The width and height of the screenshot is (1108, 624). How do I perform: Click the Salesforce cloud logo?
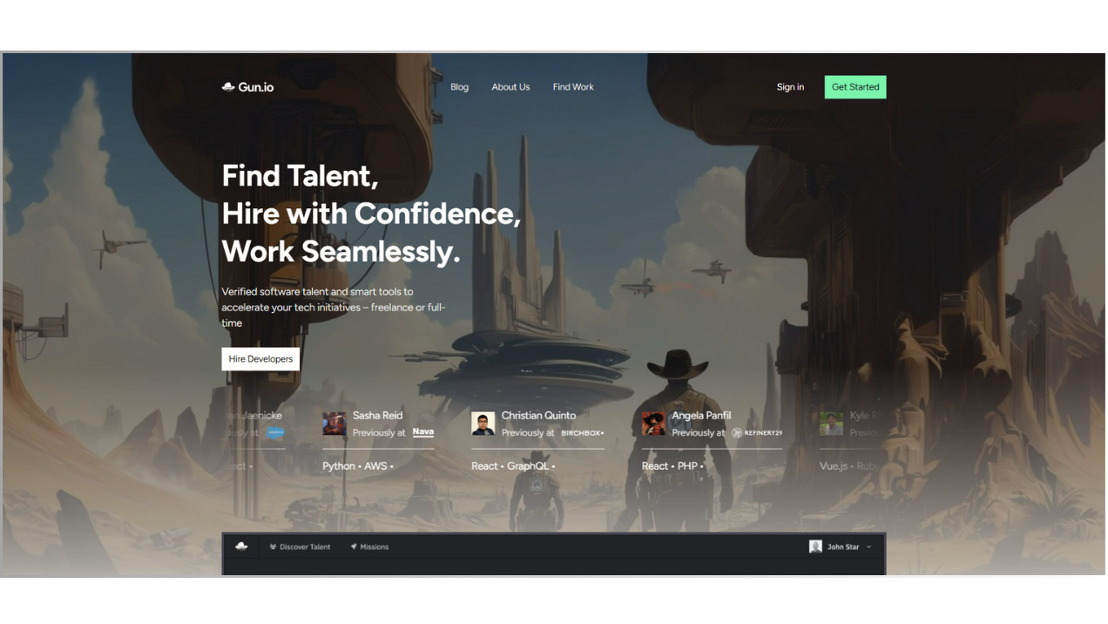[x=275, y=432]
